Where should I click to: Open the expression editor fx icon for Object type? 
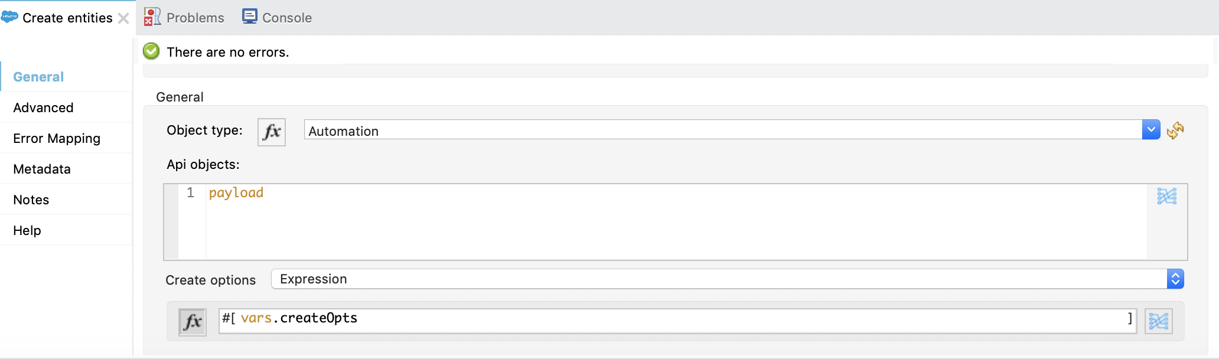tap(271, 132)
